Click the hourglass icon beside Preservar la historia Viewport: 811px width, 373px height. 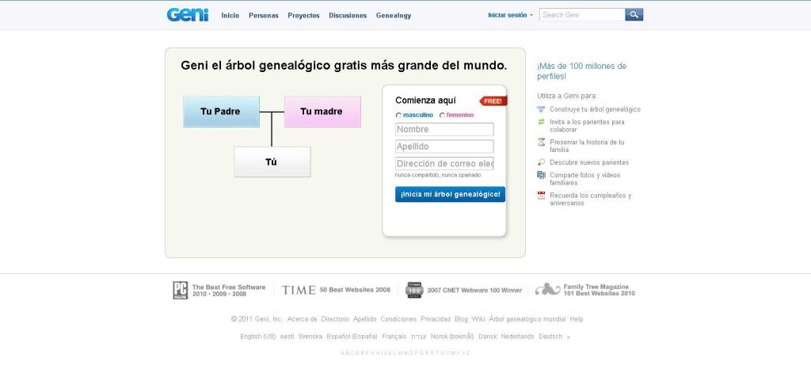(541, 142)
